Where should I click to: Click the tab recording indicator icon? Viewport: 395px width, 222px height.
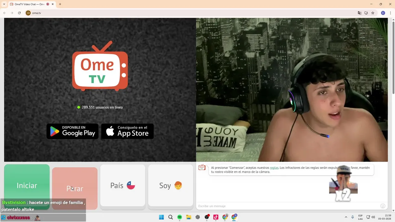(48, 4)
